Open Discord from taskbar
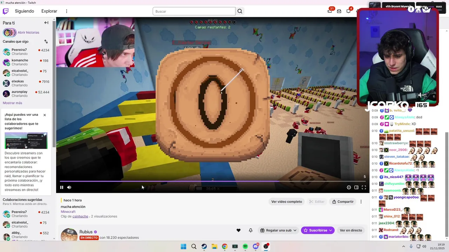The width and height of the screenshot is (449, 252). pyautogui.click(x=256, y=246)
